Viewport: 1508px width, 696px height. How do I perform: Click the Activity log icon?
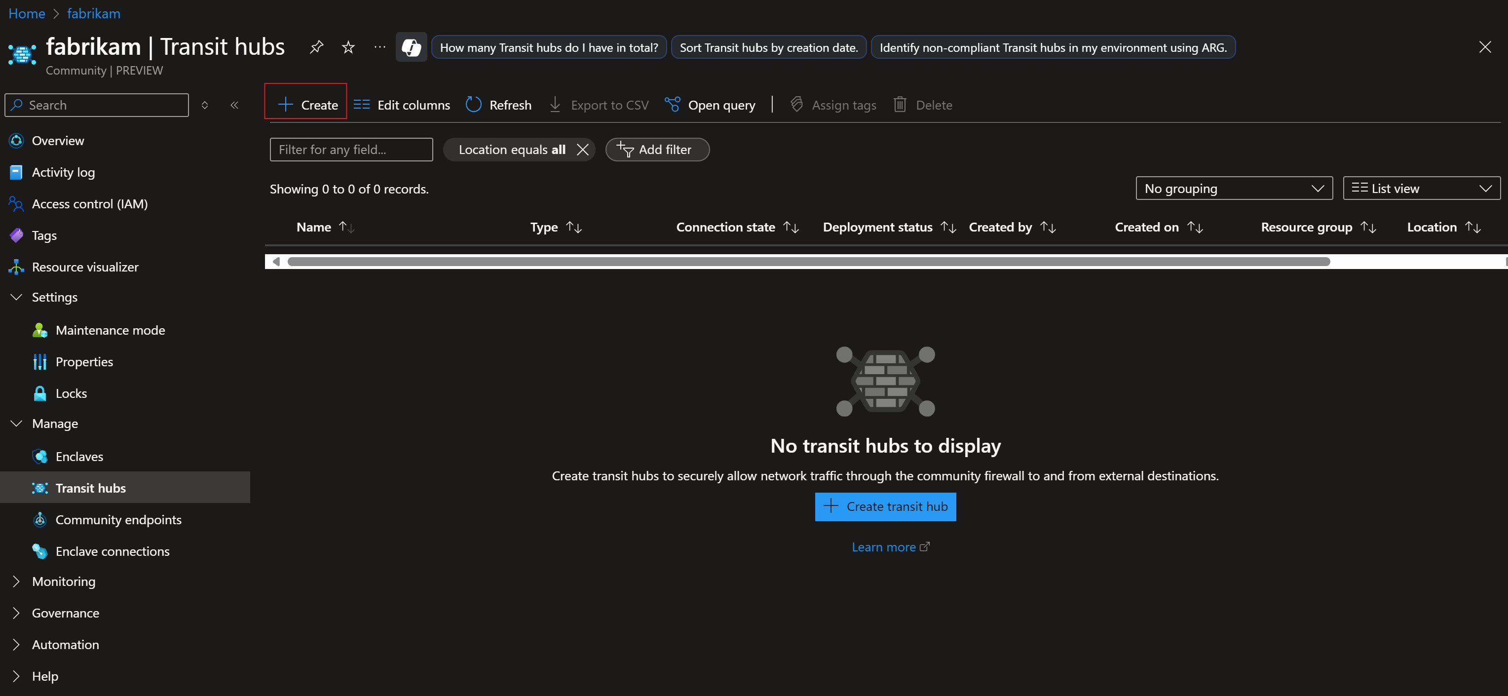[16, 172]
